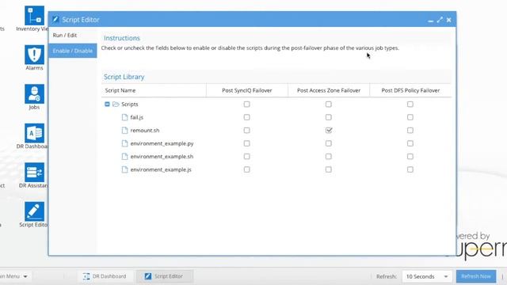Select Script Editor taskbar tab
This screenshot has width=507, height=285.
[x=165, y=276]
